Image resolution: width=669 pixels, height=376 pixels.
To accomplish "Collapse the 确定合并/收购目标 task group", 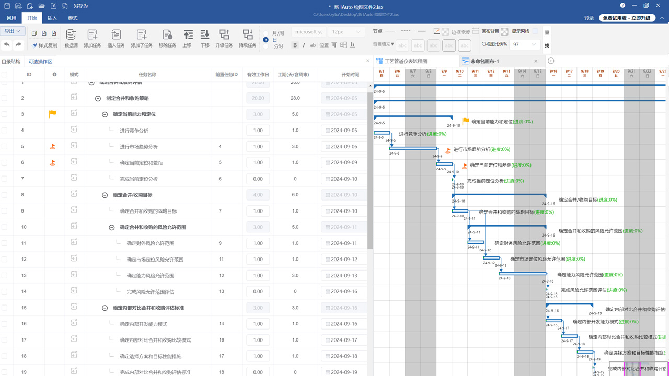I will (x=105, y=195).
